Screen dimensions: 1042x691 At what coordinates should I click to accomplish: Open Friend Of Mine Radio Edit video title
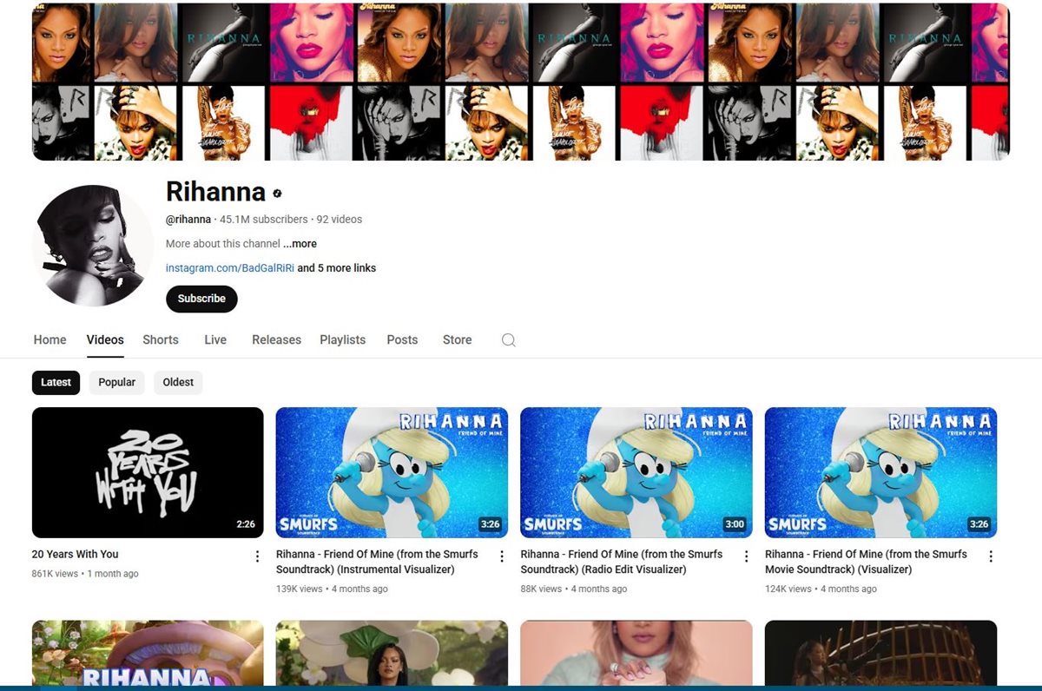pos(621,562)
